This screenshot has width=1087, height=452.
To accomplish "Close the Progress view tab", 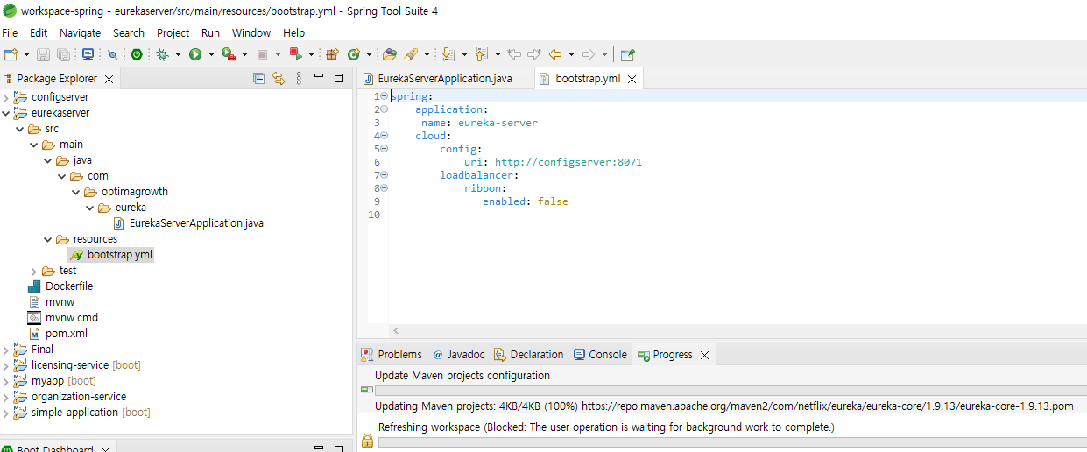I will coord(704,355).
